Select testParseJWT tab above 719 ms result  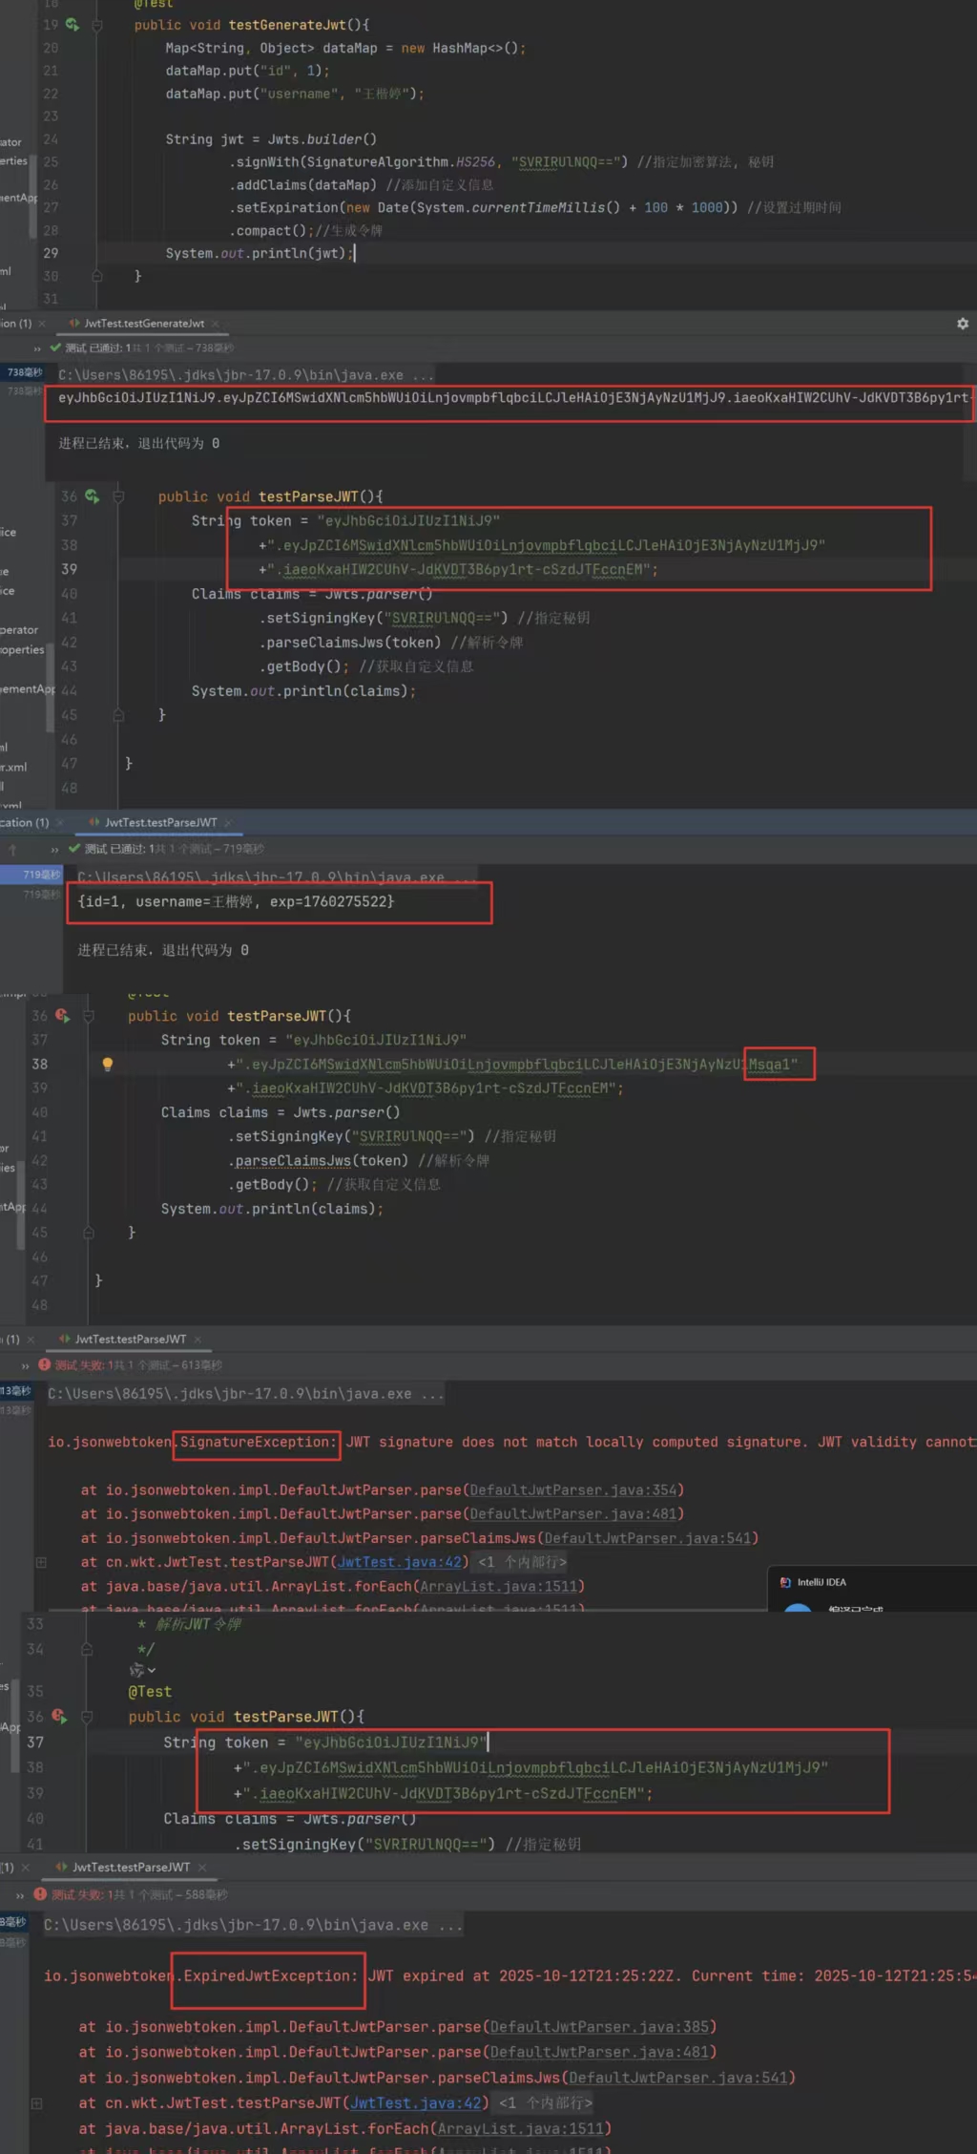tap(160, 822)
